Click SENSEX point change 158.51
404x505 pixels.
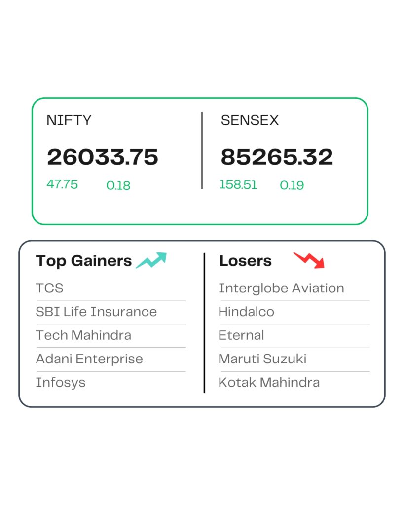coord(238,185)
